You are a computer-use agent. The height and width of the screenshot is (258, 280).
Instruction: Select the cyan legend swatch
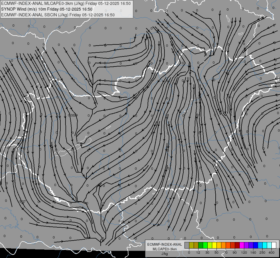tap(265, 245)
